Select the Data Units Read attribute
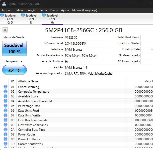Viewport: 153px width, 150px height. click(28, 111)
